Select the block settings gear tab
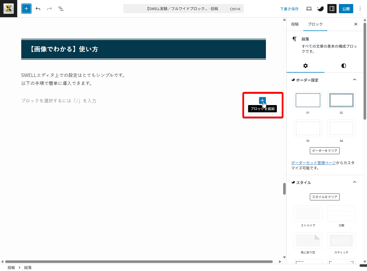The height and width of the screenshot is (271, 367). (x=306, y=66)
